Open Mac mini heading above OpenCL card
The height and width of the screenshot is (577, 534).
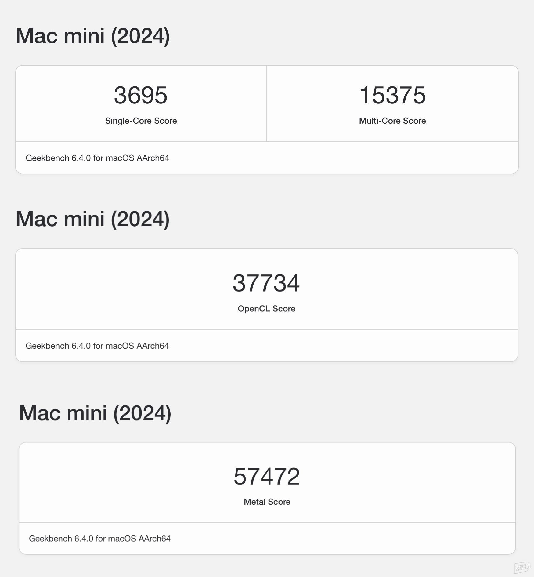[x=92, y=219]
